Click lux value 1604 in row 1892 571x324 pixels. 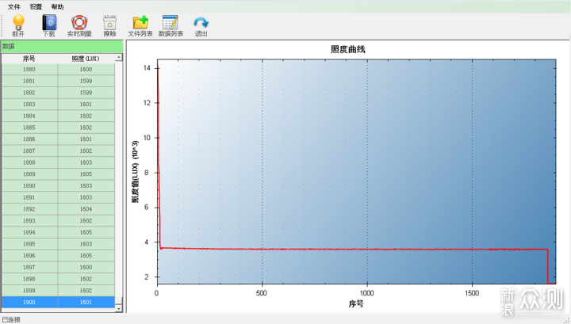click(86, 208)
